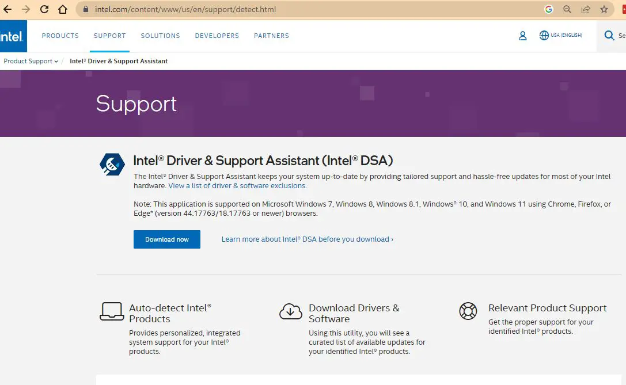Click Learn more about Intel DSA link
The image size is (626, 385).
307,239
